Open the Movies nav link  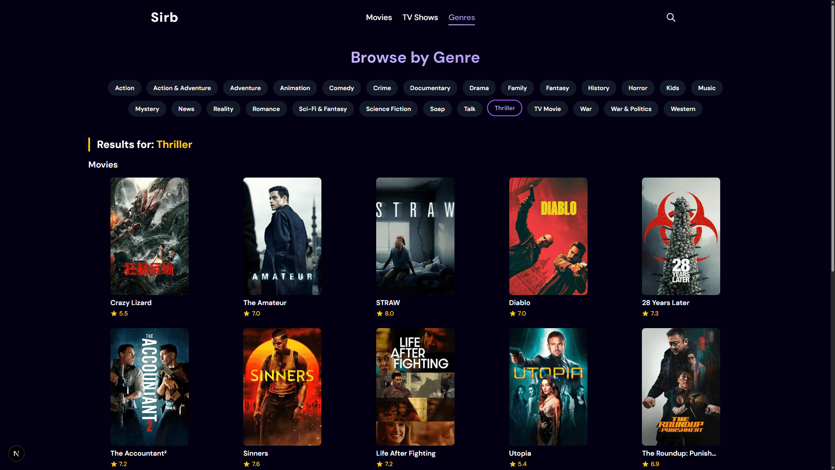(379, 17)
